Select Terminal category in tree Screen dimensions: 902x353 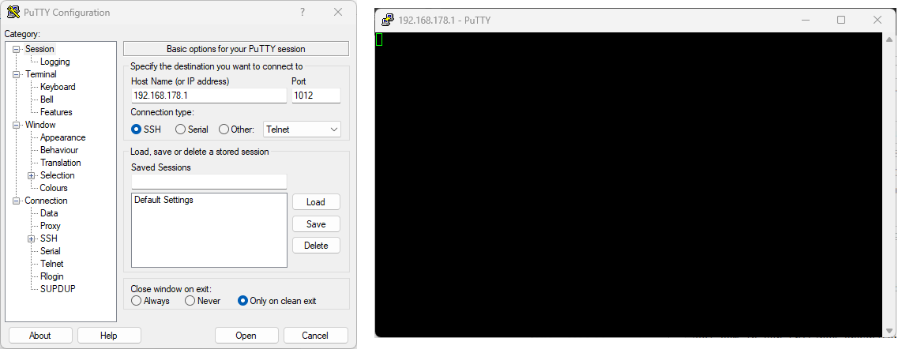click(41, 75)
